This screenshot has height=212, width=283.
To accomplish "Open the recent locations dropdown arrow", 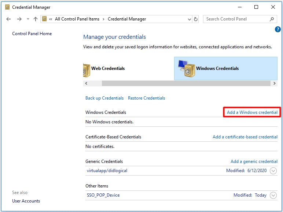I will (28, 19).
